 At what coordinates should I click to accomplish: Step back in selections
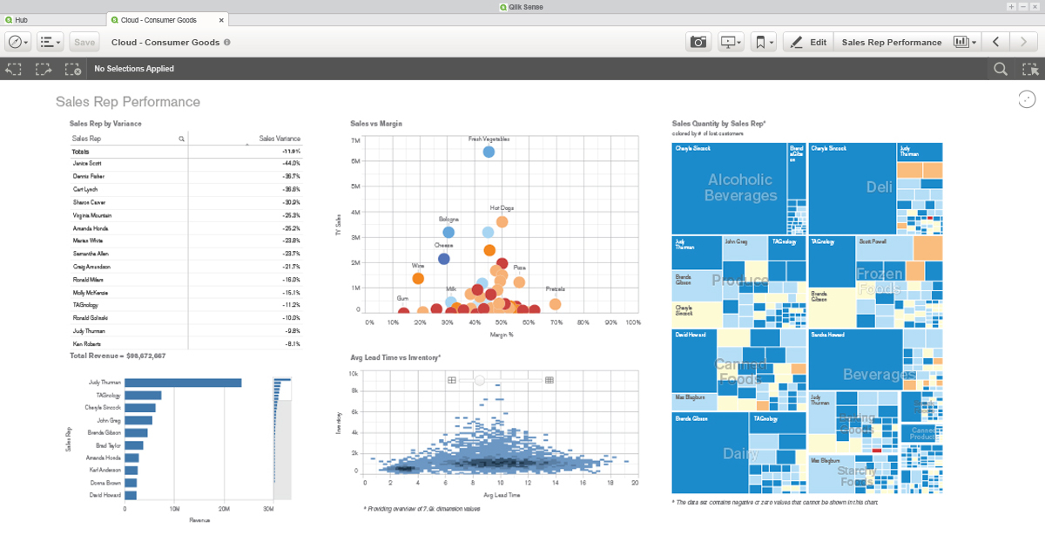[14, 69]
